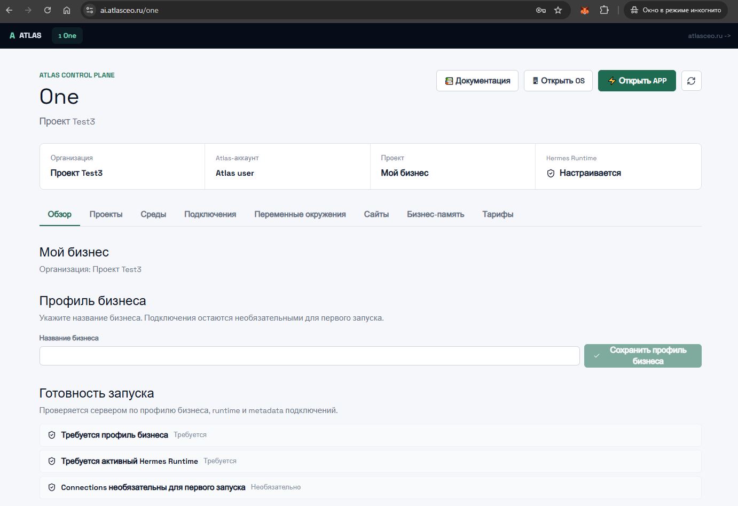Switch to the Обзор tab
This screenshot has height=506, width=738.
(x=60, y=214)
